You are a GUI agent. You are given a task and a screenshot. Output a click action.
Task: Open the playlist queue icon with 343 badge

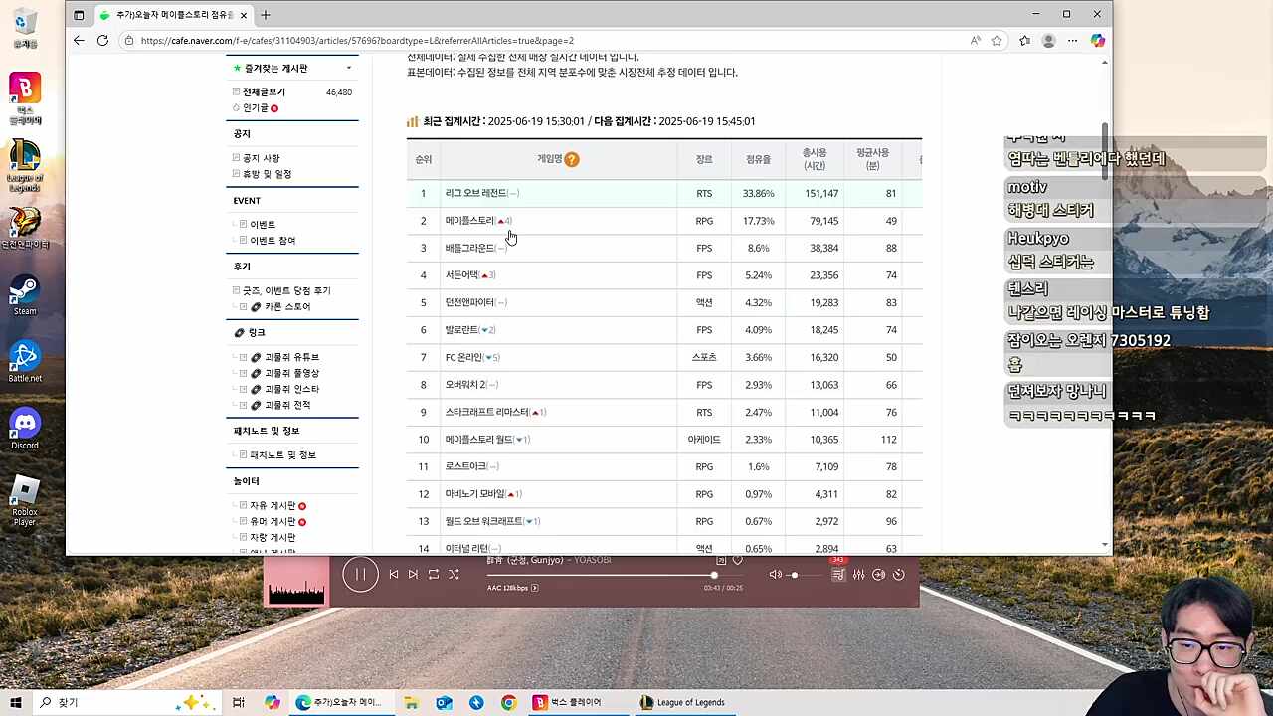pyautogui.click(x=838, y=574)
